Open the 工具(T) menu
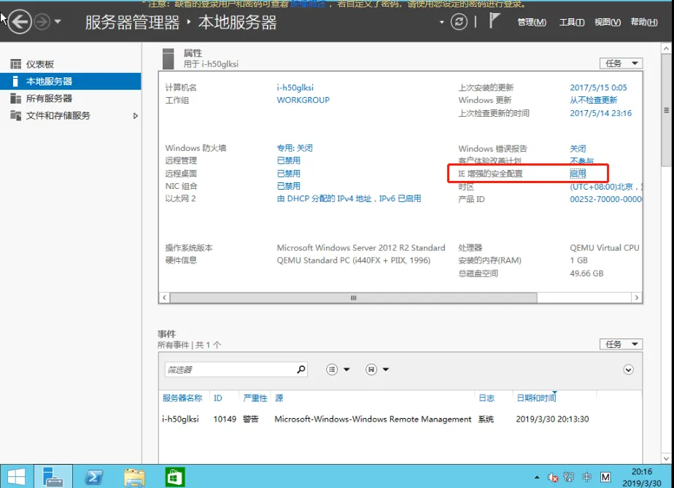 [x=571, y=23]
